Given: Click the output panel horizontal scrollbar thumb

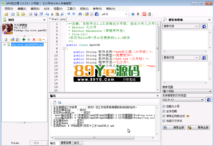Looking at the screenshot, I should pyautogui.click(x=94, y=138).
